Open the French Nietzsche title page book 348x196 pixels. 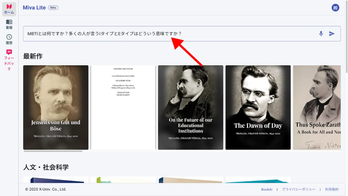(x=123, y=108)
